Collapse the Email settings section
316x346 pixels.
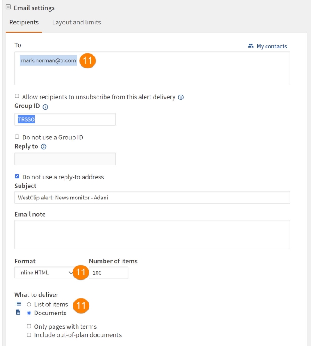coord(8,7)
